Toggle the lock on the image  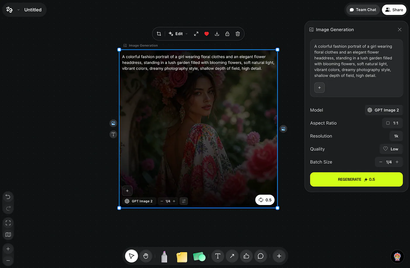pos(227,34)
